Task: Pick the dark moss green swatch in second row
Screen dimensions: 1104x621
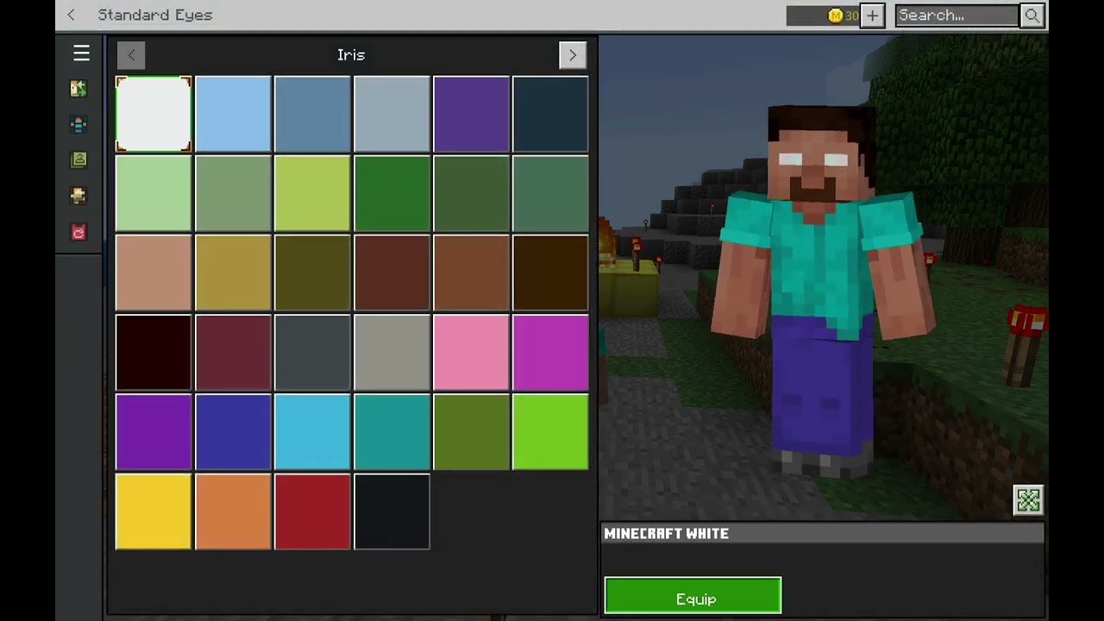Action: pos(471,193)
